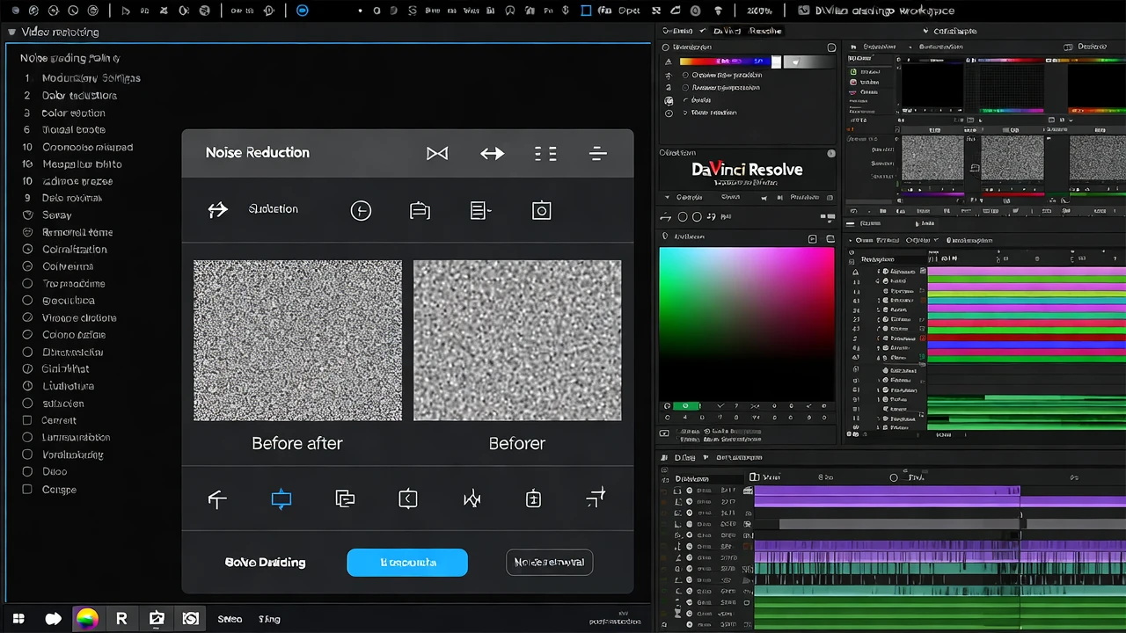
Task: Open the DaVinci Resolve tab in right panel
Action: point(747,31)
